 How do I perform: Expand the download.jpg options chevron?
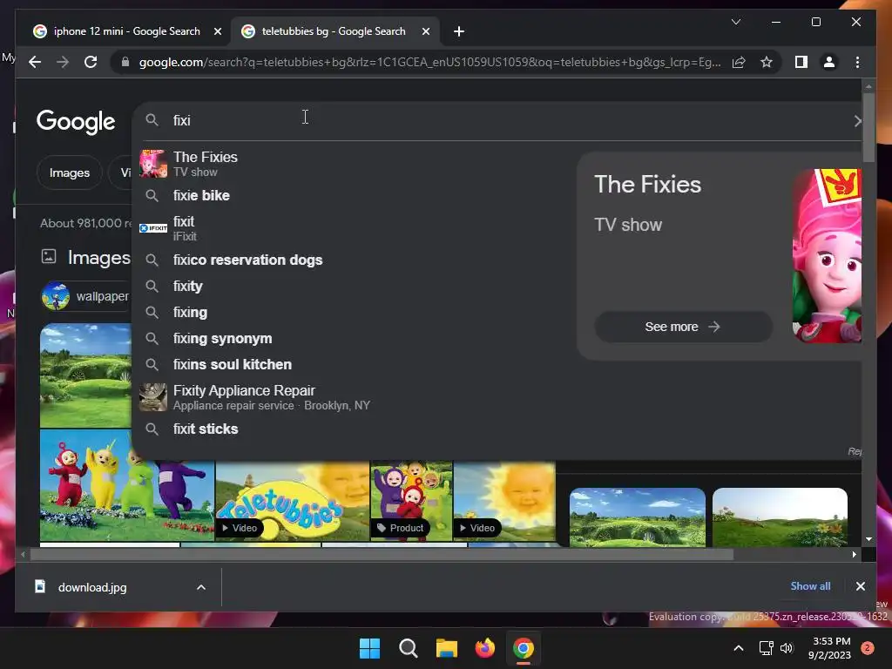point(201,587)
